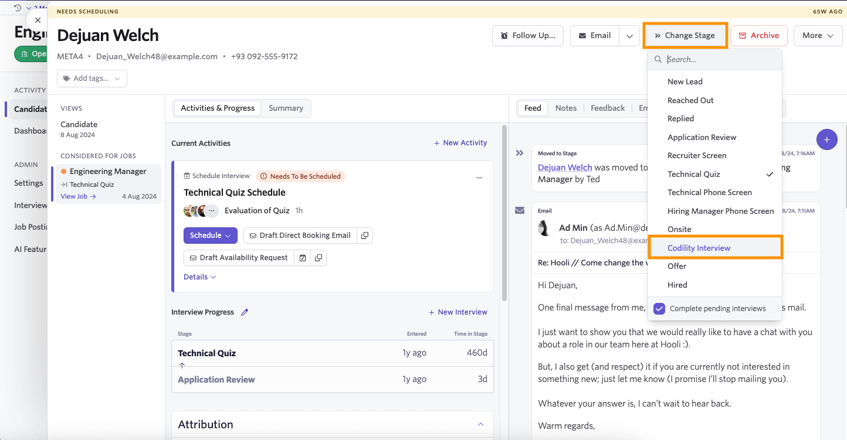Image resolution: width=847 pixels, height=440 pixels.
Task: Click the history icon in the top-left corner
Action: [16, 7]
